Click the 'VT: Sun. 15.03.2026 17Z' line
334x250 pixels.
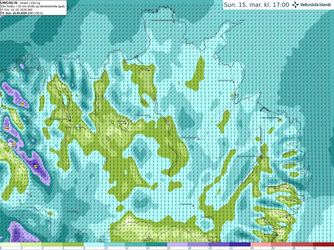[16, 13]
